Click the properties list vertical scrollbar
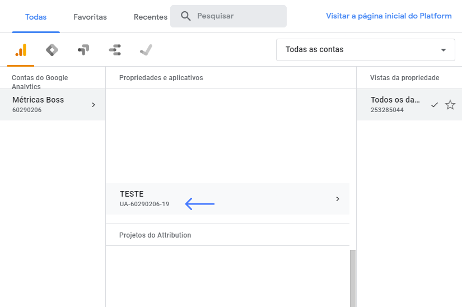Viewport: 462px width, 307px height. click(x=352, y=278)
